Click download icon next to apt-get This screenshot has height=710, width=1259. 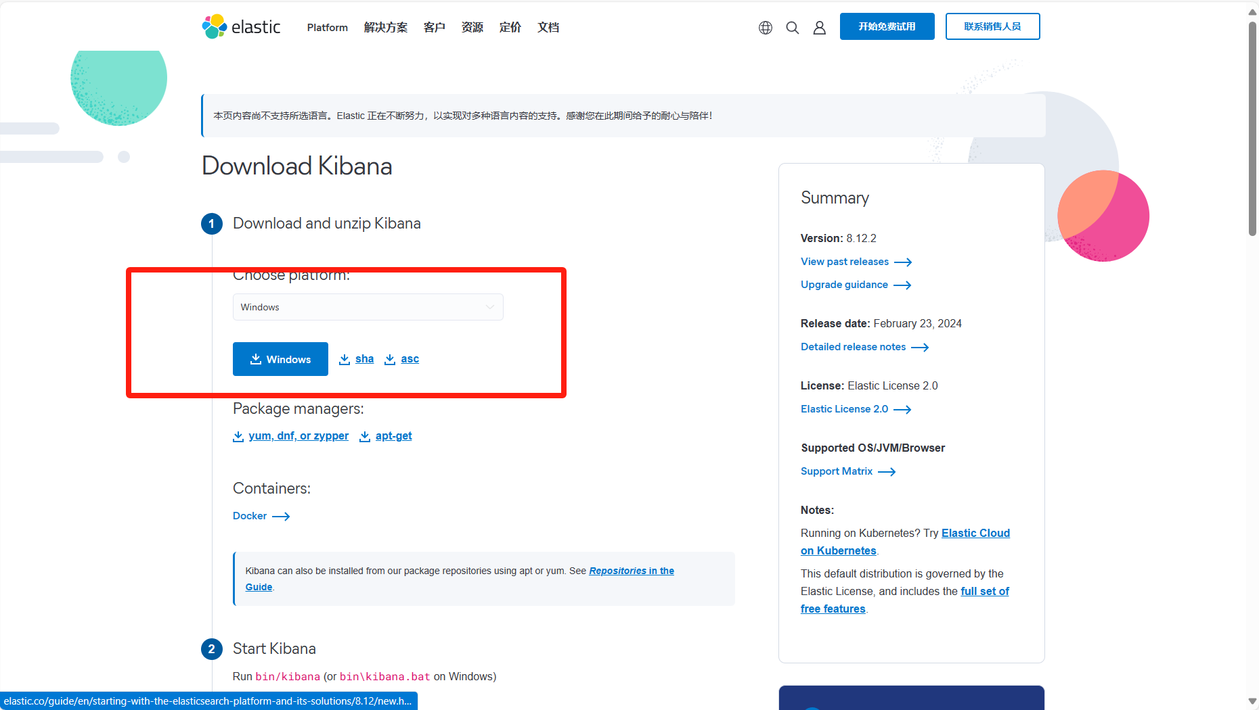click(x=365, y=436)
